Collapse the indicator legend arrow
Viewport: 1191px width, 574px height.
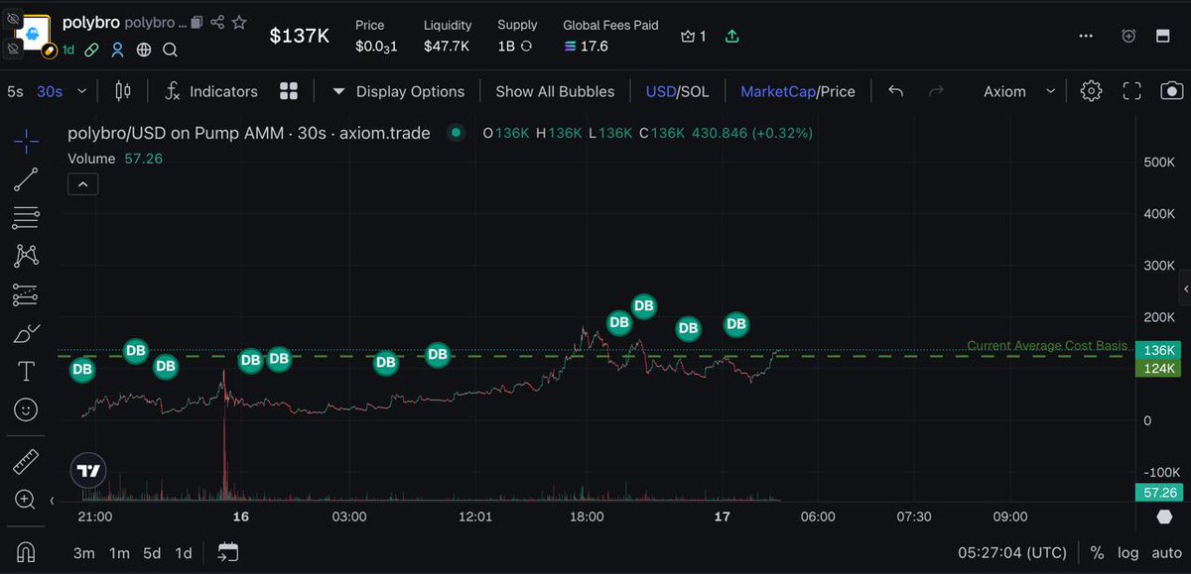click(82, 184)
